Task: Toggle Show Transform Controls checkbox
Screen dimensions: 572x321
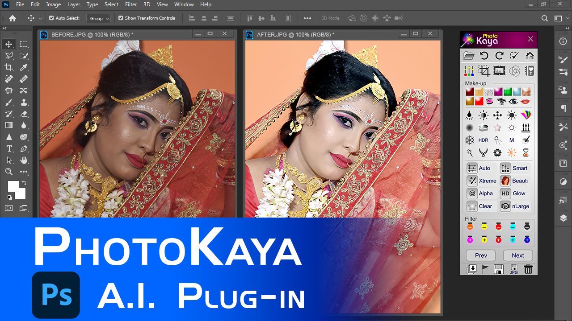Action: tap(121, 18)
